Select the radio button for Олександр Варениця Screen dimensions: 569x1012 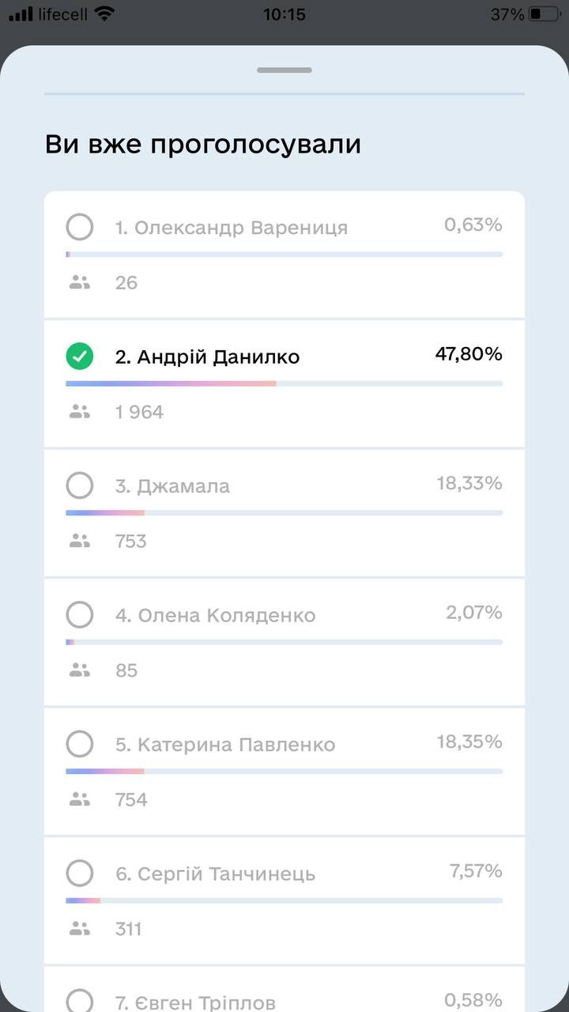pyautogui.click(x=80, y=227)
